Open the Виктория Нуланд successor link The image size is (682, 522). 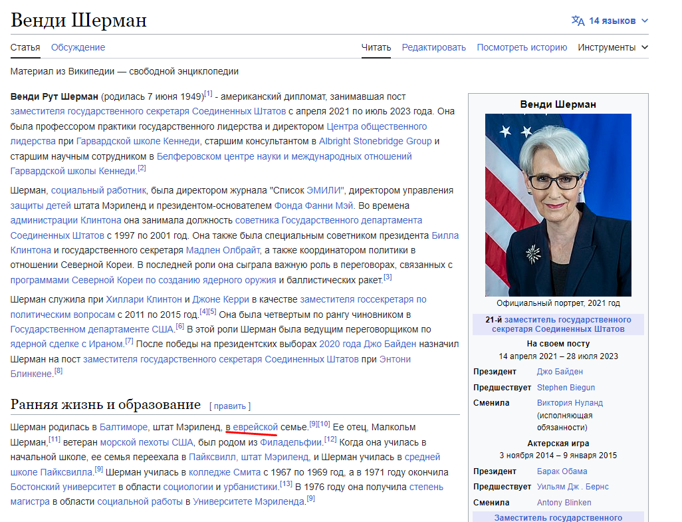(570, 402)
